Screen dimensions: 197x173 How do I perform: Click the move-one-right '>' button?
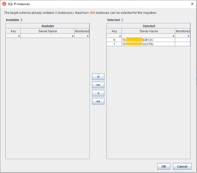(x=98, y=77)
